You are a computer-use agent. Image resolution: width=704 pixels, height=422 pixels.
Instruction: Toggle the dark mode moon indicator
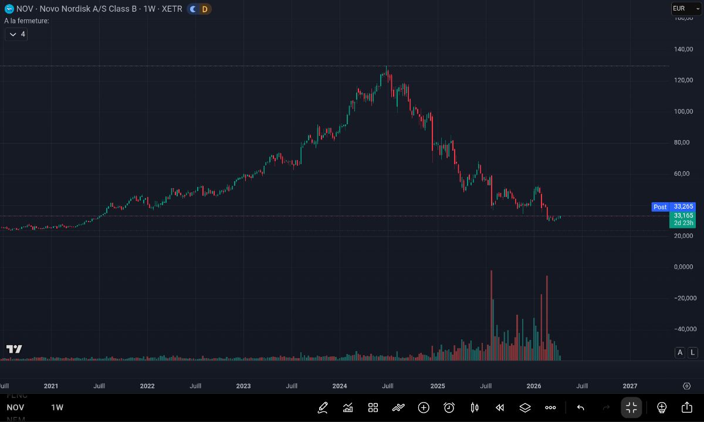click(193, 9)
